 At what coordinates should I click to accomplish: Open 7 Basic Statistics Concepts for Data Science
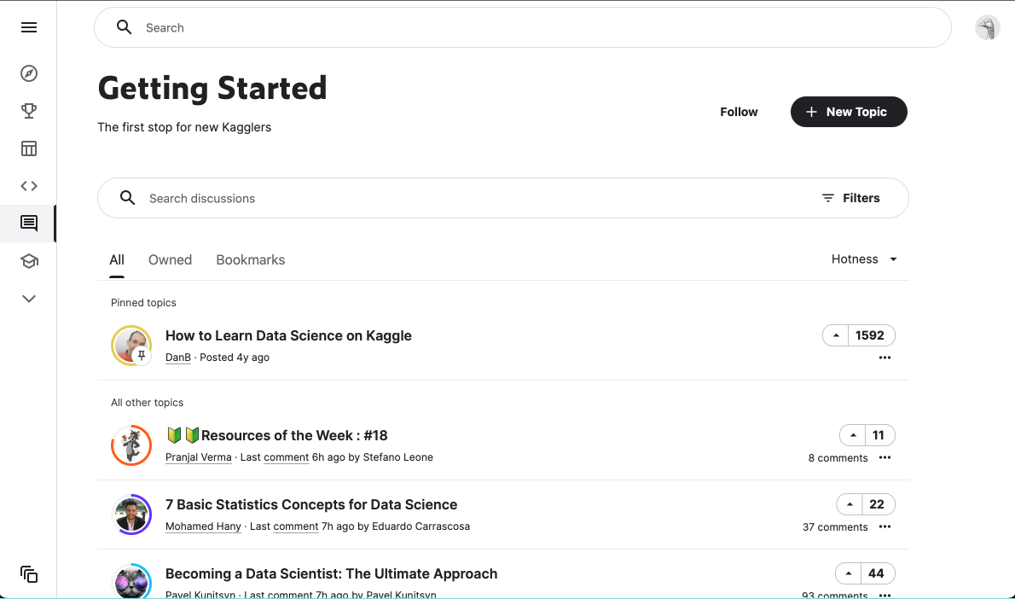311,504
